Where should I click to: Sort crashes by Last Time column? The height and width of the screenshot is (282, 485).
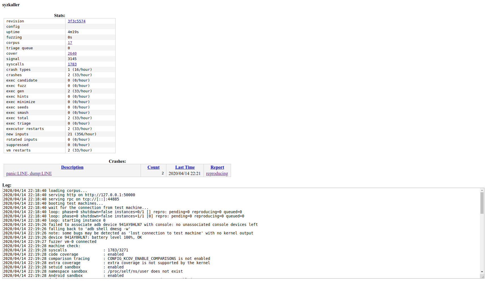click(x=185, y=167)
